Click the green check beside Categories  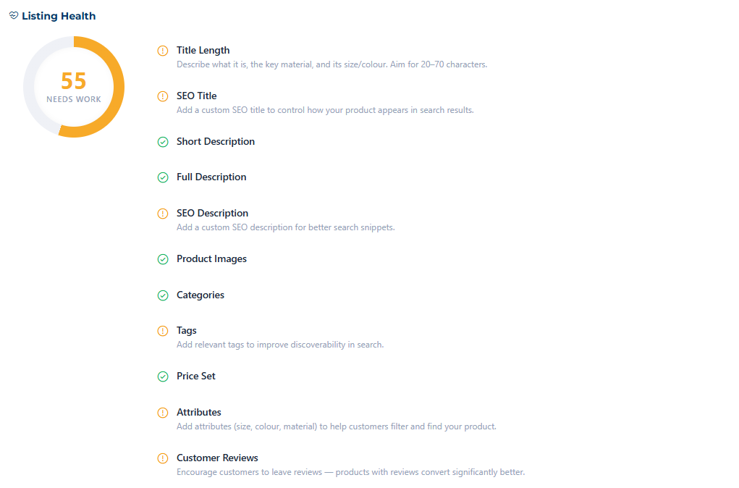163,295
